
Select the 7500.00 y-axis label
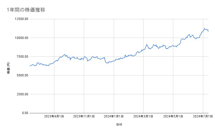click(x=21, y=57)
